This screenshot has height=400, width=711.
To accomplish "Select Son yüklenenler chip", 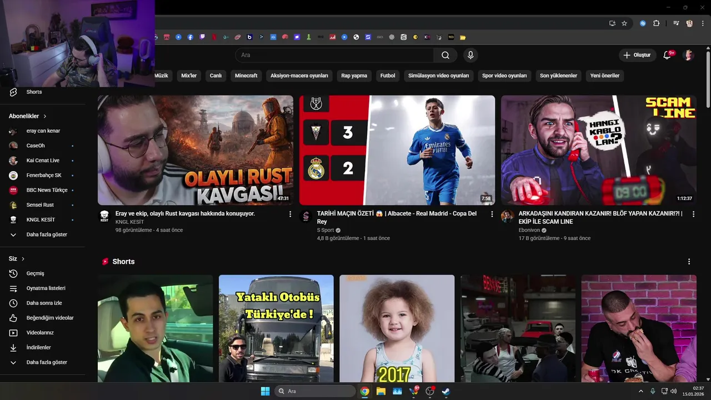I will click(x=558, y=76).
